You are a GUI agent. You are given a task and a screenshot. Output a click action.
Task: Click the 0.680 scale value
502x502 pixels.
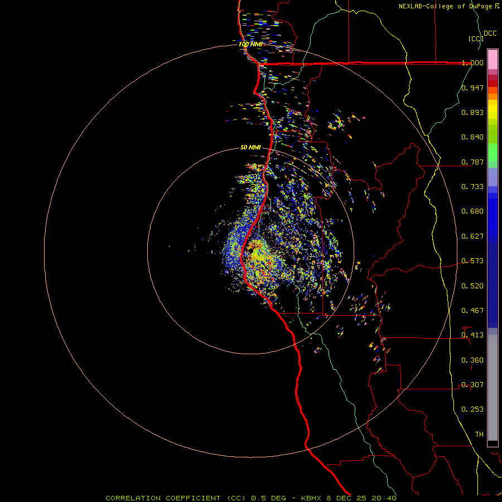coord(472,211)
